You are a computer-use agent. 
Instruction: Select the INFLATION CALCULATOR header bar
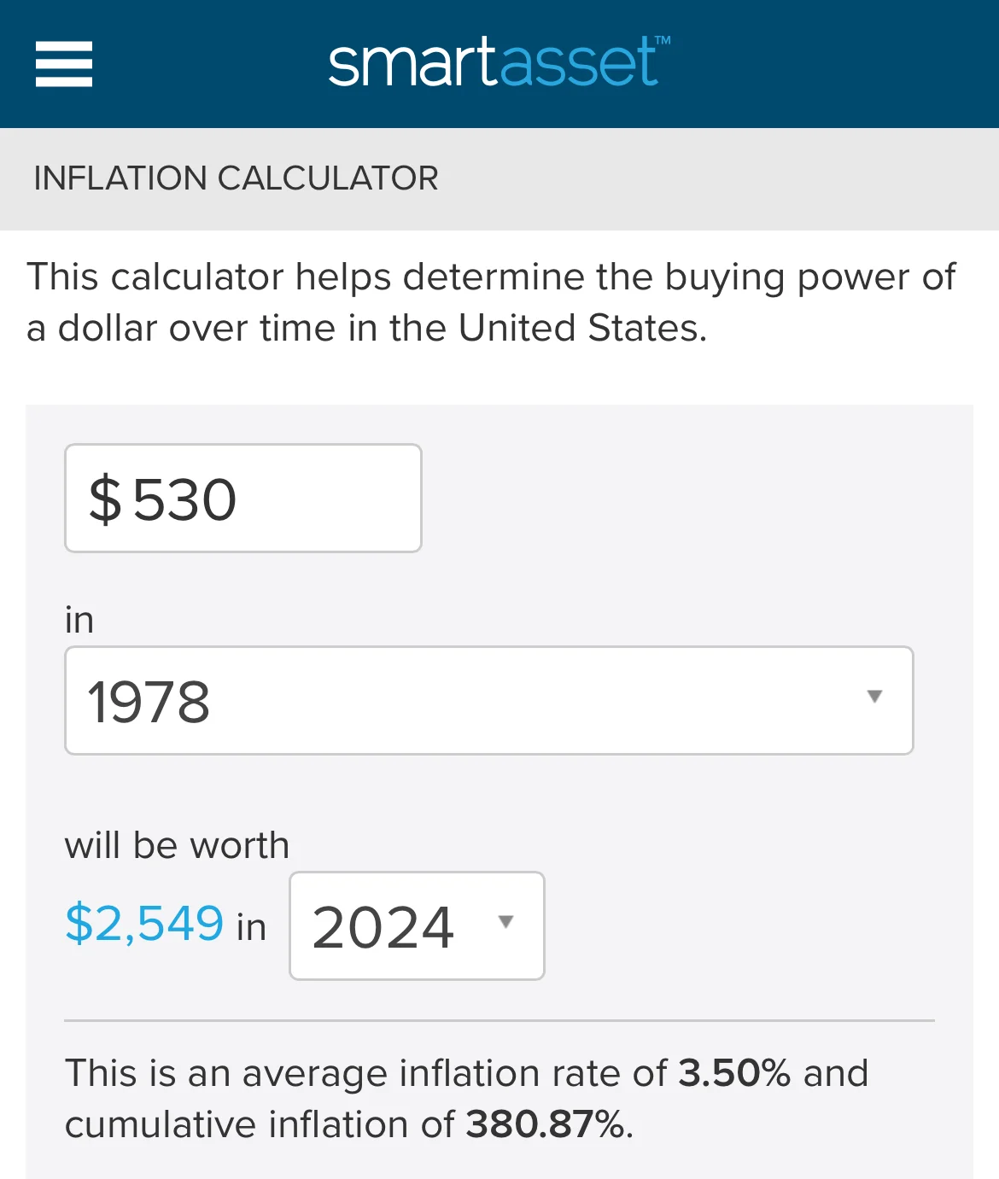click(x=499, y=178)
